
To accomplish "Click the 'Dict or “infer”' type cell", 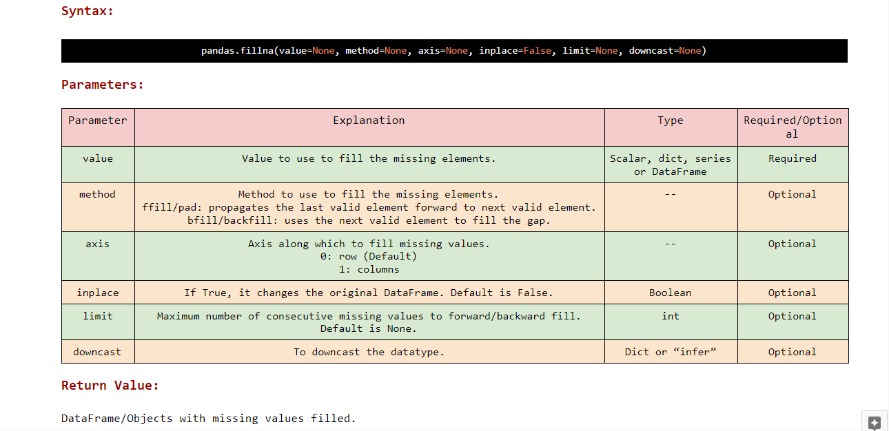I will 671,352.
